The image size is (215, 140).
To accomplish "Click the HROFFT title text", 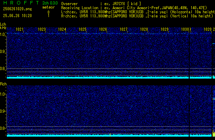I will [21, 3].
